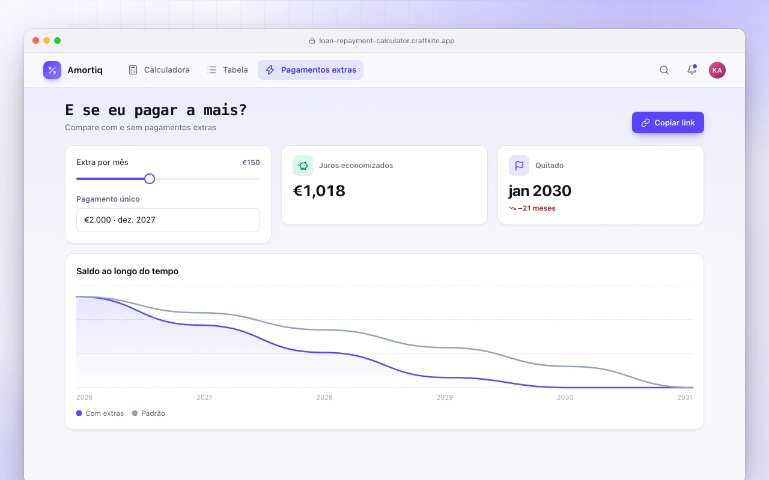Click the Juros economizados label
The width and height of the screenshot is (769, 480).
click(x=356, y=166)
